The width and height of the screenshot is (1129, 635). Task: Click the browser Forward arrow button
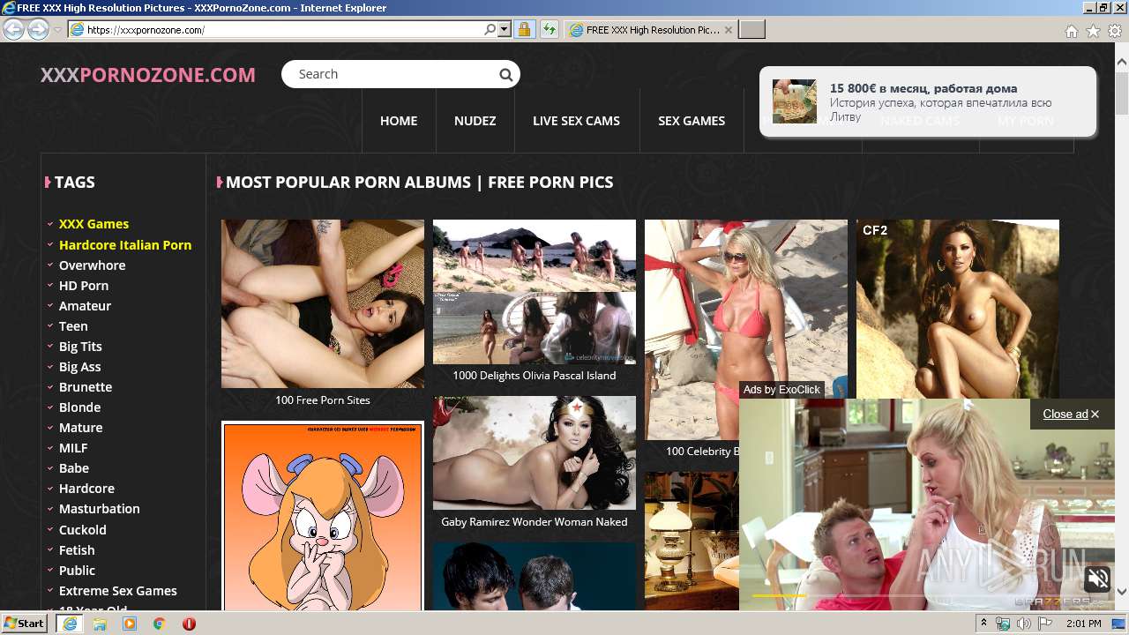pyautogui.click(x=38, y=29)
